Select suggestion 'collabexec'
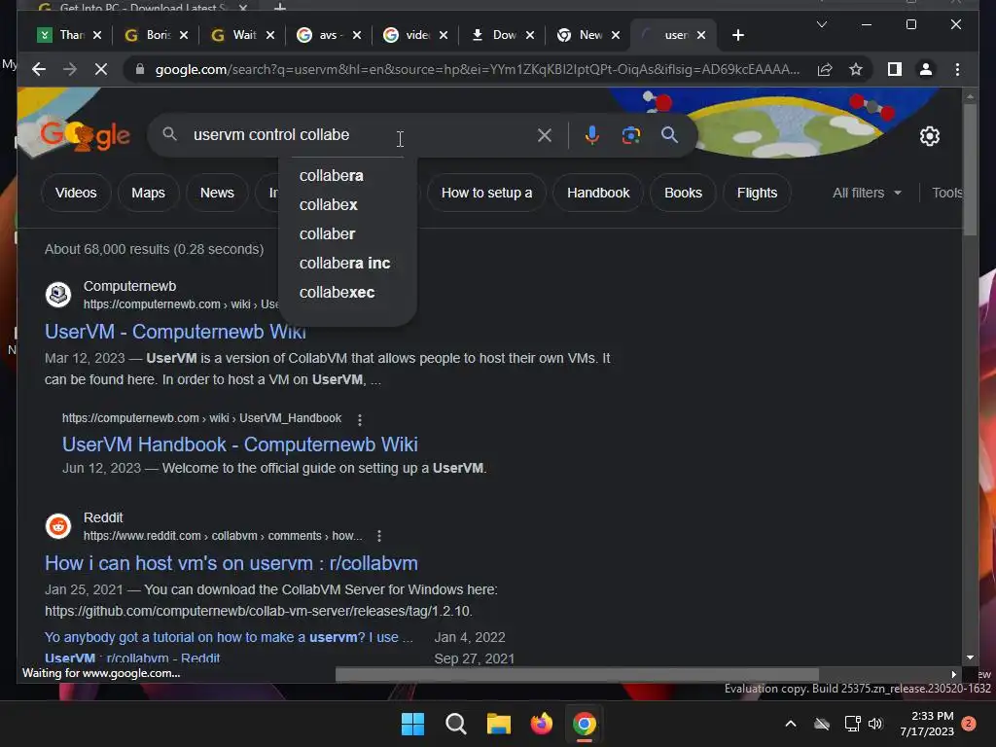Viewport: 996px width, 747px height. pyautogui.click(x=337, y=292)
